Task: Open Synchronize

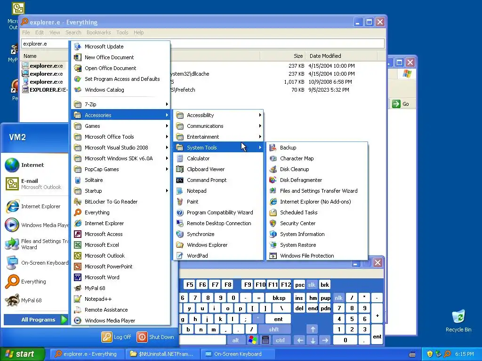Action: (218, 234)
